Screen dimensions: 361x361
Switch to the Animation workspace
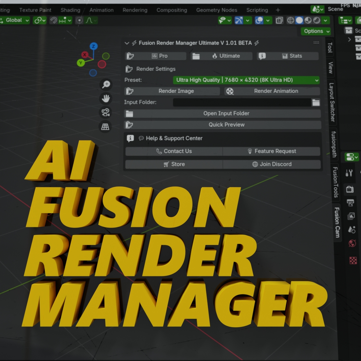[102, 10]
